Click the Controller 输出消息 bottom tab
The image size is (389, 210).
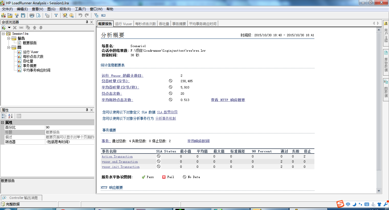[x=21, y=198]
